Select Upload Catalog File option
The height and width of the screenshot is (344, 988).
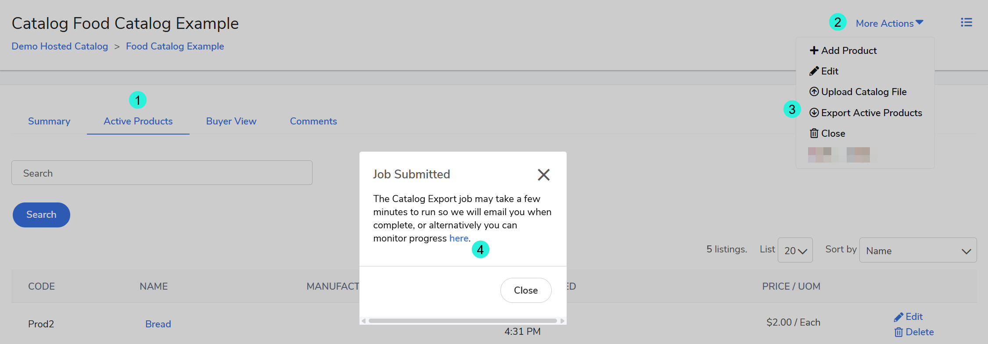(x=858, y=92)
